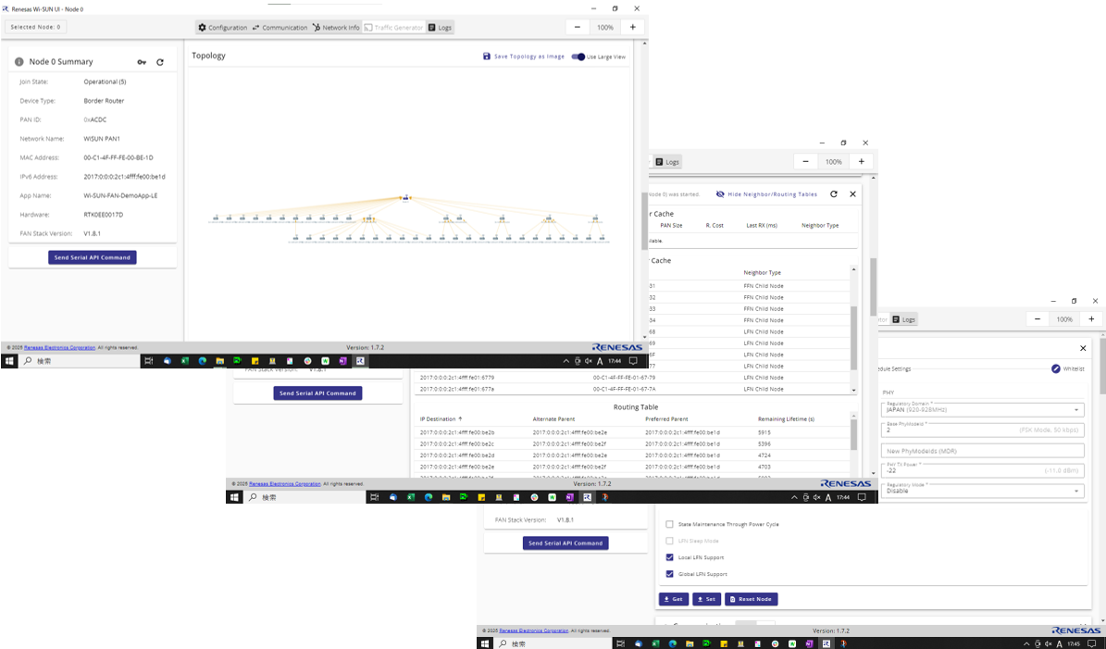
Task: Open the Logs tab in the routing table window
Action: coord(667,161)
